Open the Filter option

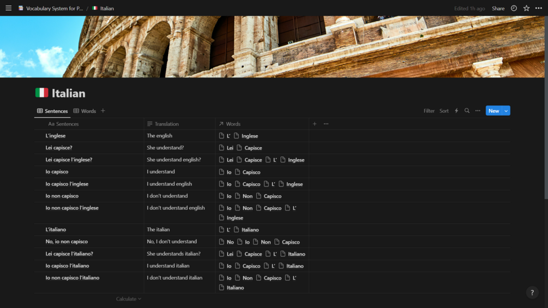pos(429,111)
